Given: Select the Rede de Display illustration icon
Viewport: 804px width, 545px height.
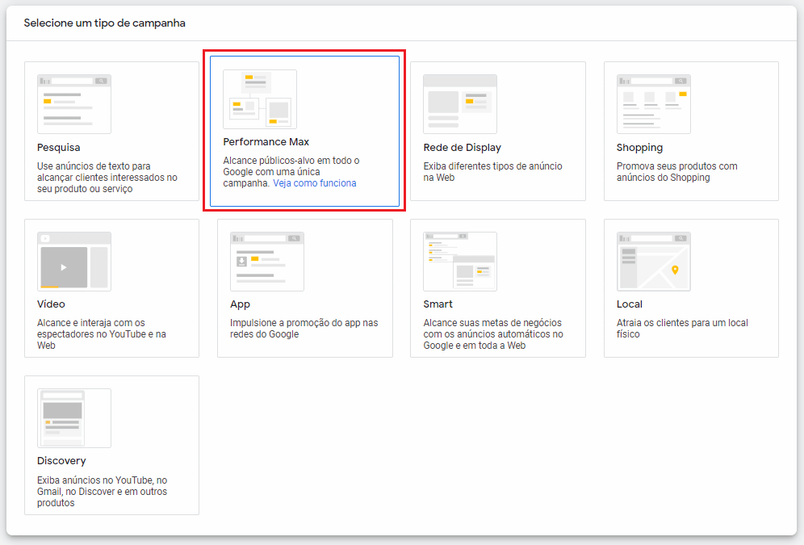Looking at the screenshot, I should point(459,104).
